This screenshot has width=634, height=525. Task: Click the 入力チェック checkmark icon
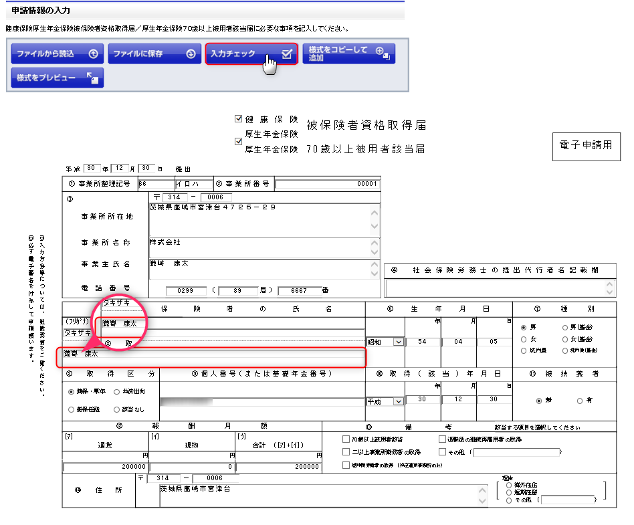287,54
